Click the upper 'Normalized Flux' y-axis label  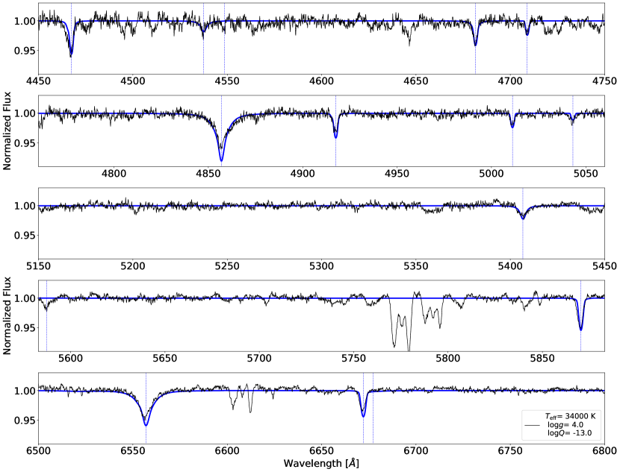[7, 130]
